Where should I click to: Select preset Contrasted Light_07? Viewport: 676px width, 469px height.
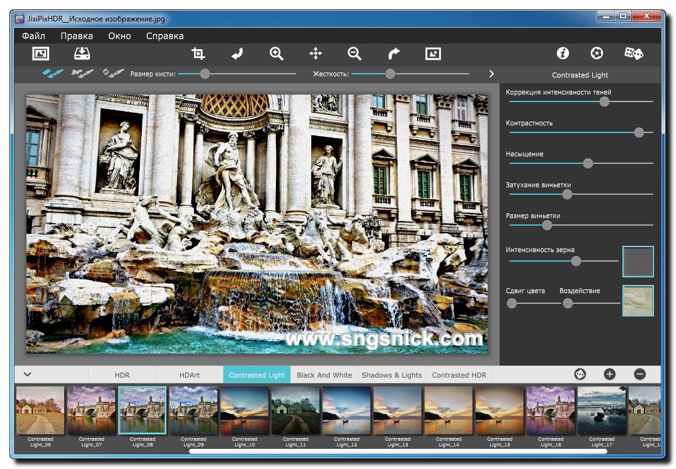[91, 411]
